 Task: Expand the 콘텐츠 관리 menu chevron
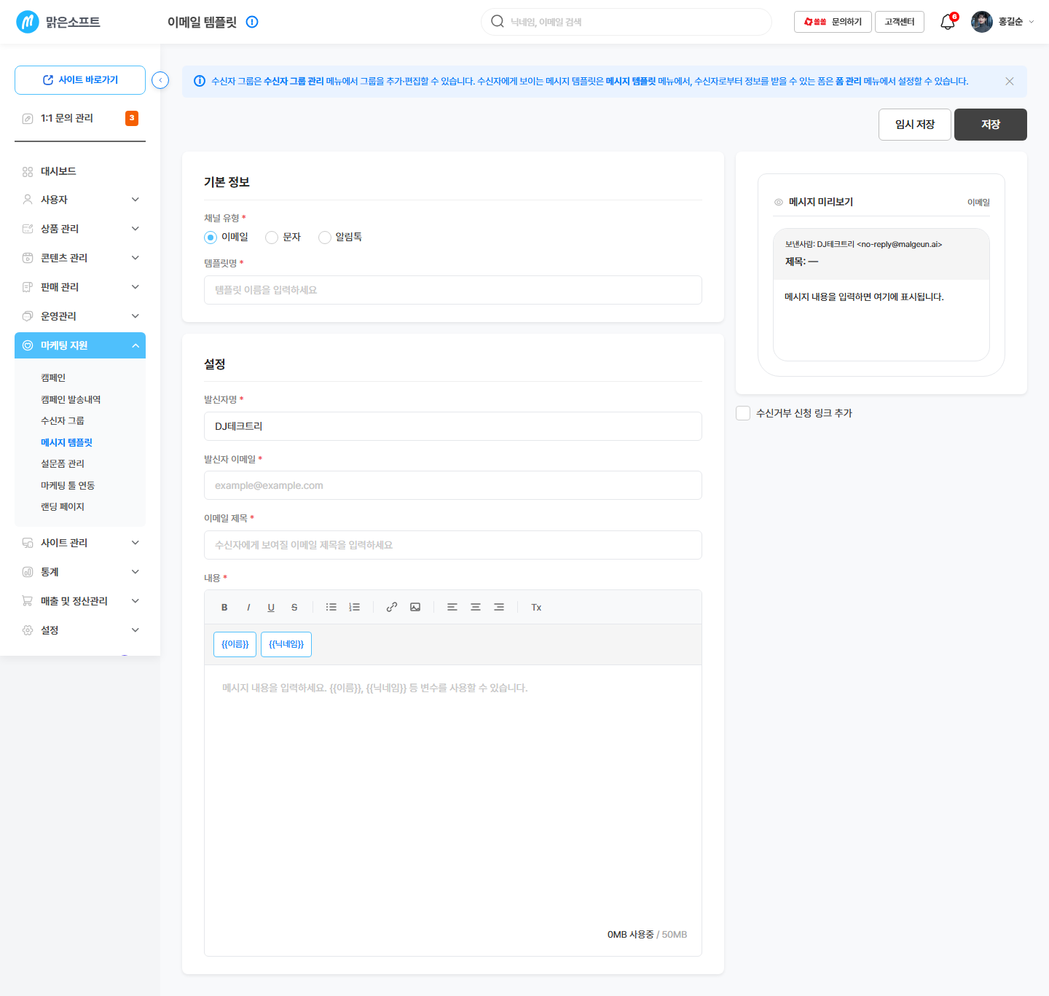click(x=135, y=258)
